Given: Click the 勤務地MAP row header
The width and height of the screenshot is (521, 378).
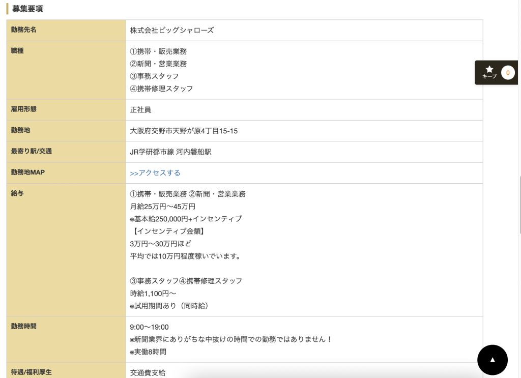Looking at the screenshot, I should point(28,172).
